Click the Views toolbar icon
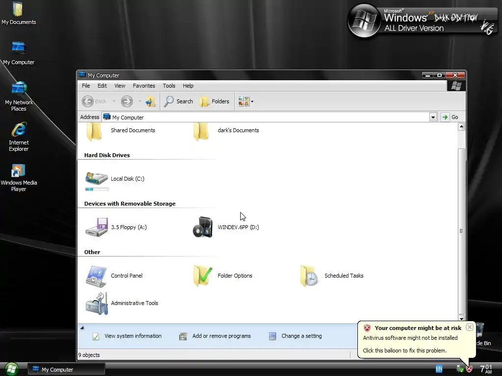Screen dimensions: 502x376 (x=244, y=101)
